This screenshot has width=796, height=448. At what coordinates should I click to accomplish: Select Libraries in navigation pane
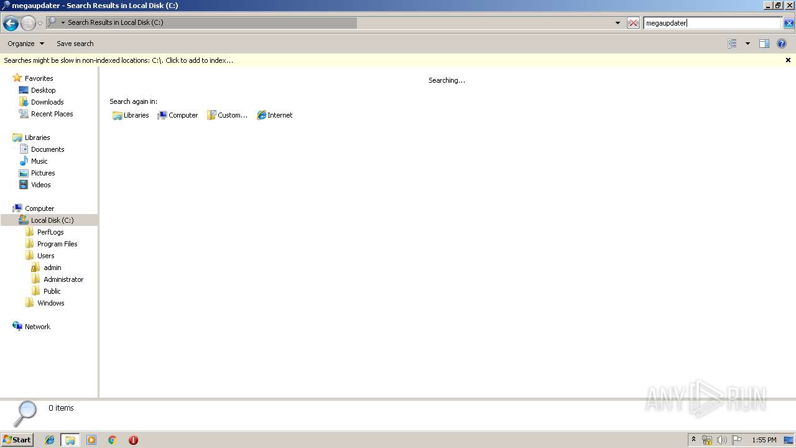(37, 138)
